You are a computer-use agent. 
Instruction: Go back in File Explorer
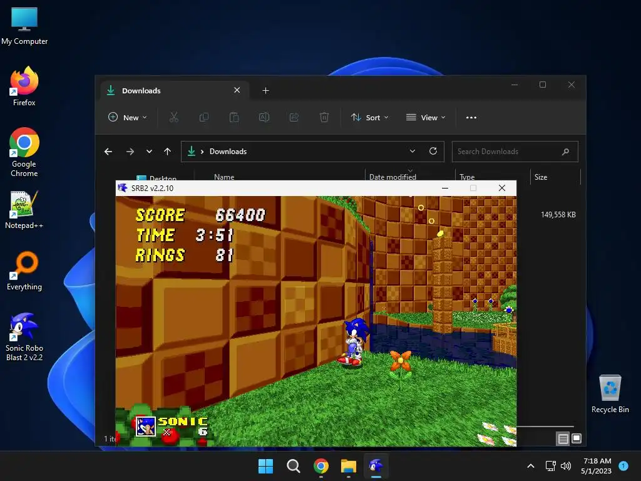(x=108, y=152)
